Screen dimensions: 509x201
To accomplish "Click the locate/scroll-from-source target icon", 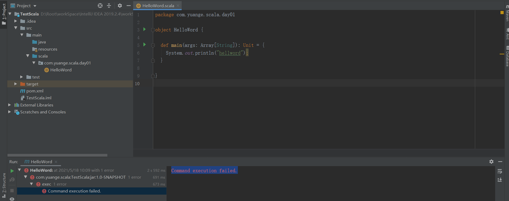I will [x=100, y=6].
